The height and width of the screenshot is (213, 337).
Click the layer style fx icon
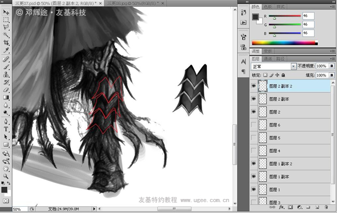(281, 208)
